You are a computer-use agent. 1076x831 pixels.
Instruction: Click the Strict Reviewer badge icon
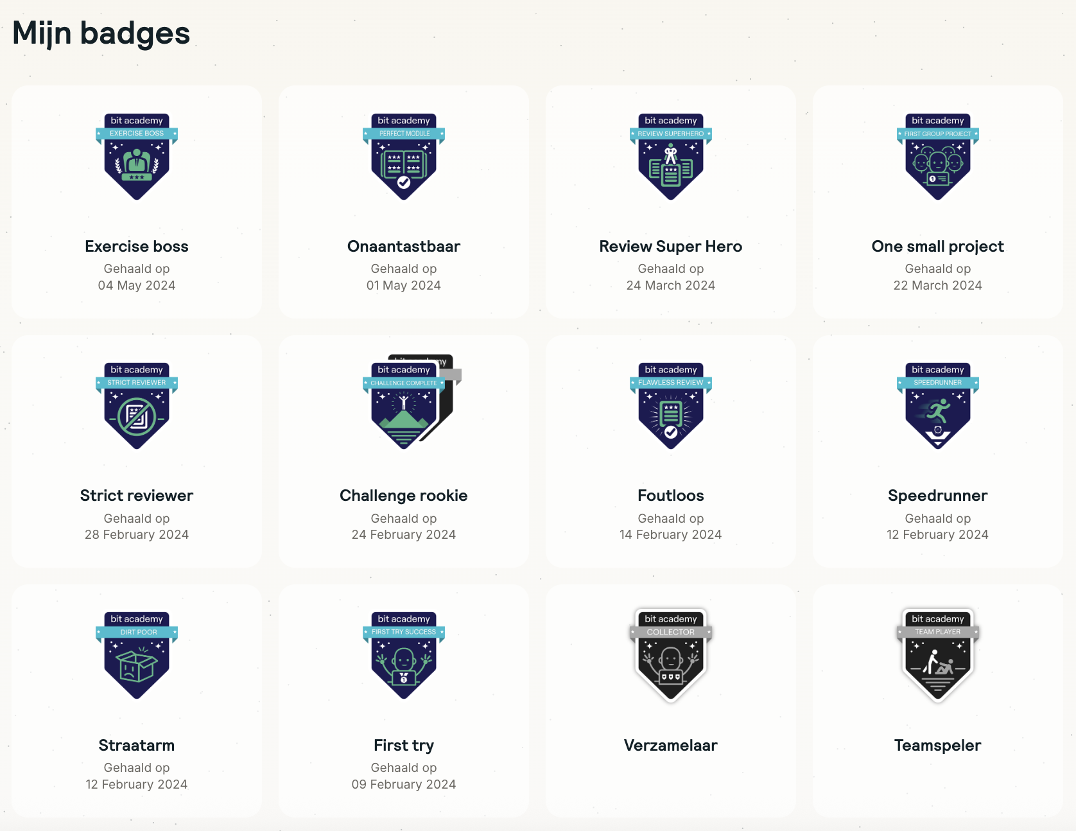(x=137, y=406)
